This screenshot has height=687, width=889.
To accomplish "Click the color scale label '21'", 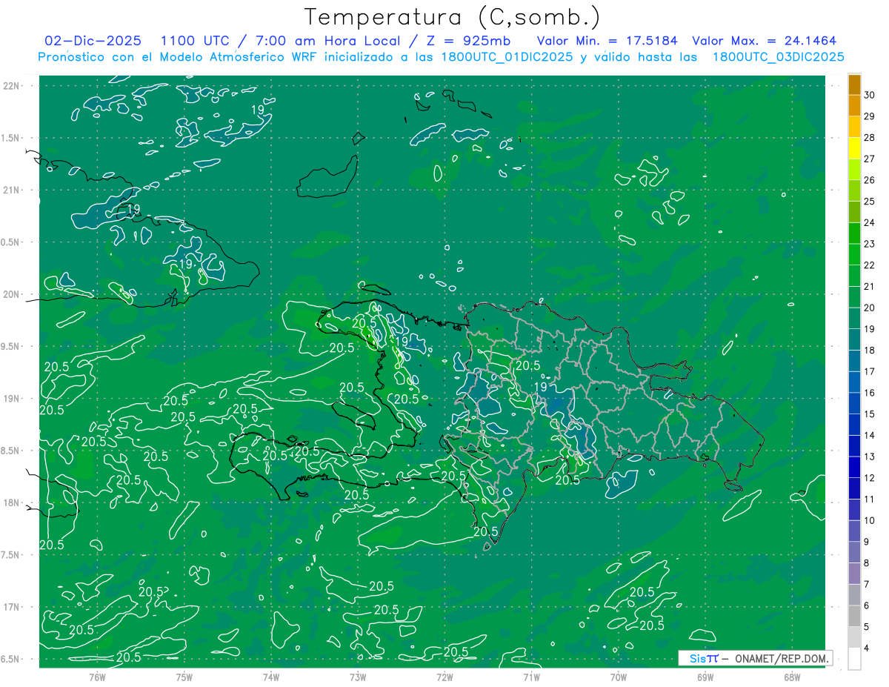I will [x=870, y=287].
